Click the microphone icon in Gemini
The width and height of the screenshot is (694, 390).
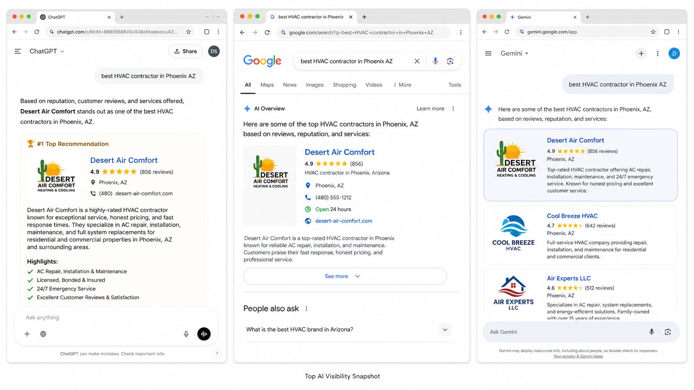point(652,332)
